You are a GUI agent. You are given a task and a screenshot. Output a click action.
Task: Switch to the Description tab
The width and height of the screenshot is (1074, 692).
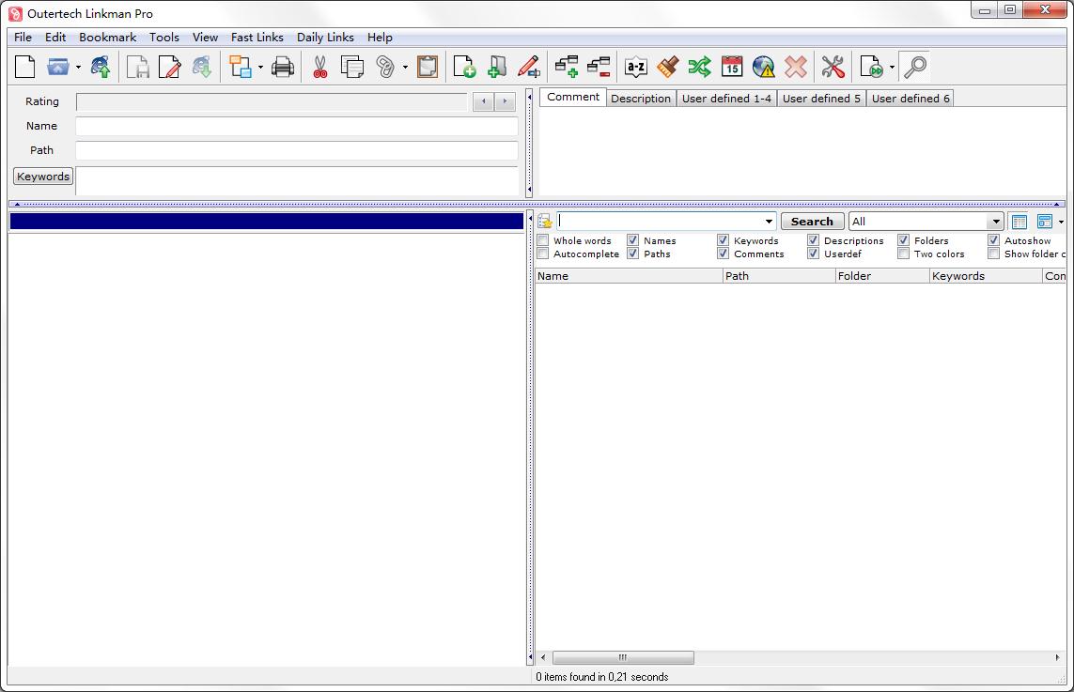tap(641, 99)
